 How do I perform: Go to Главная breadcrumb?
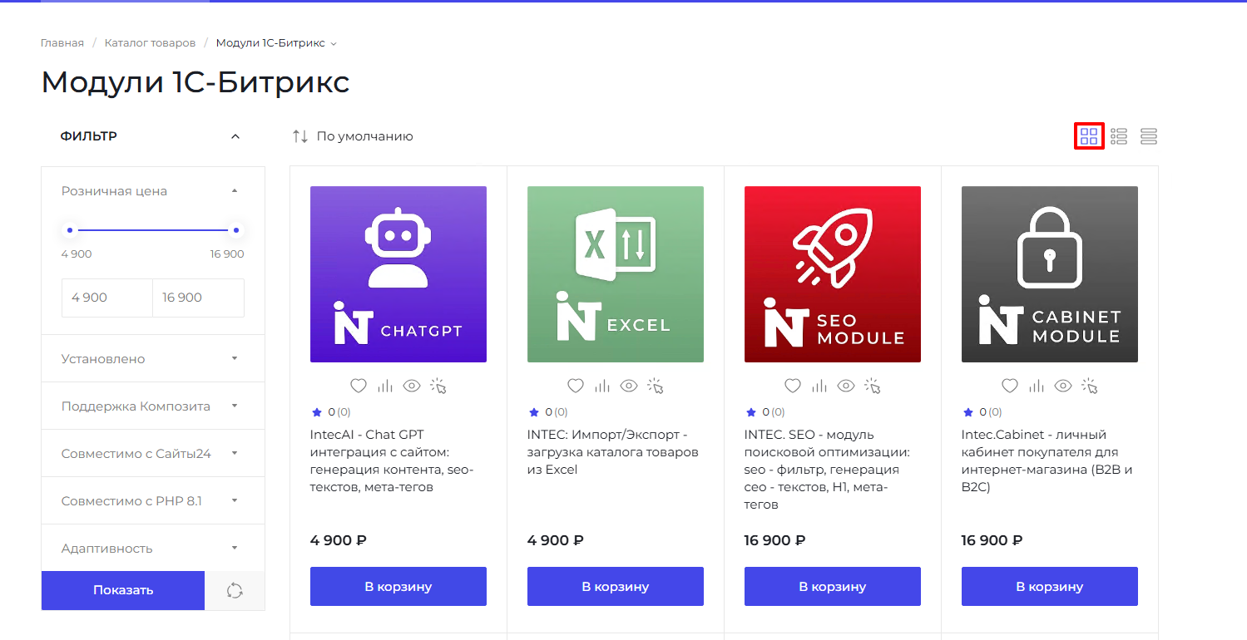pos(62,43)
